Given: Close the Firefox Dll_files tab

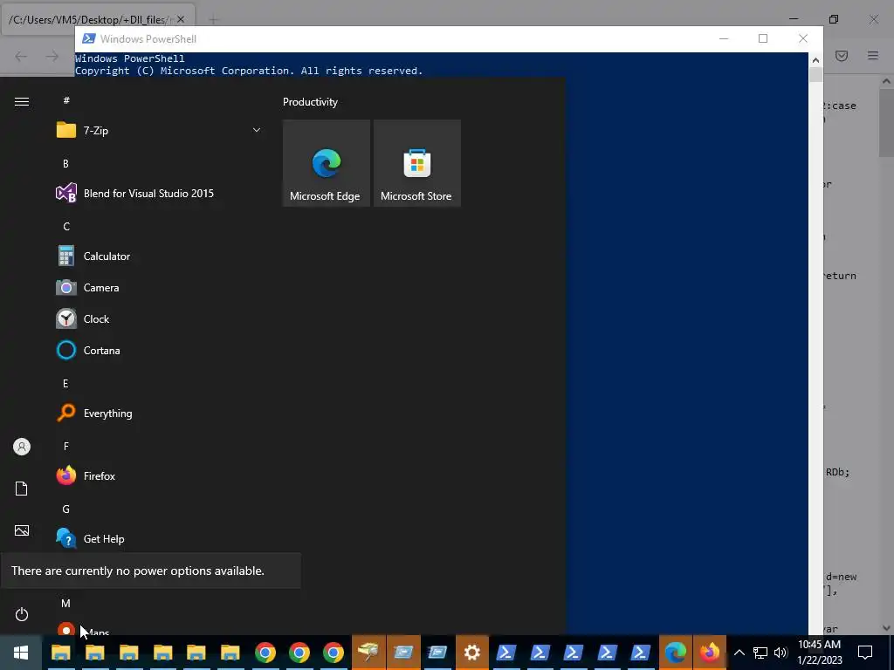Looking at the screenshot, I should point(180,19).
